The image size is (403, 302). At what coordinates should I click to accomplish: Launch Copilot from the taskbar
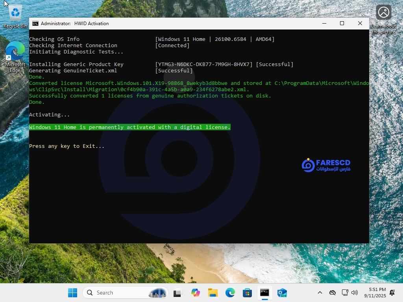click(196, 293)
